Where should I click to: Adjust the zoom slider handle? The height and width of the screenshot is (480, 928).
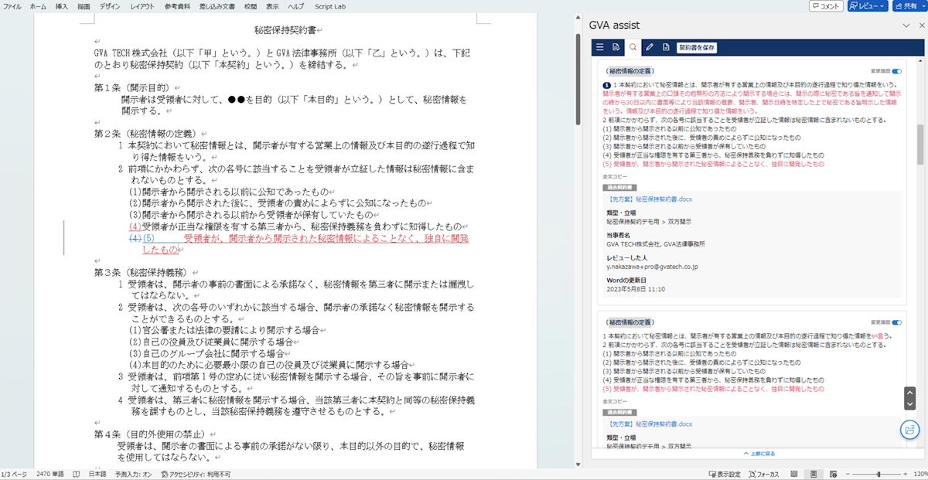coord(878,474)
